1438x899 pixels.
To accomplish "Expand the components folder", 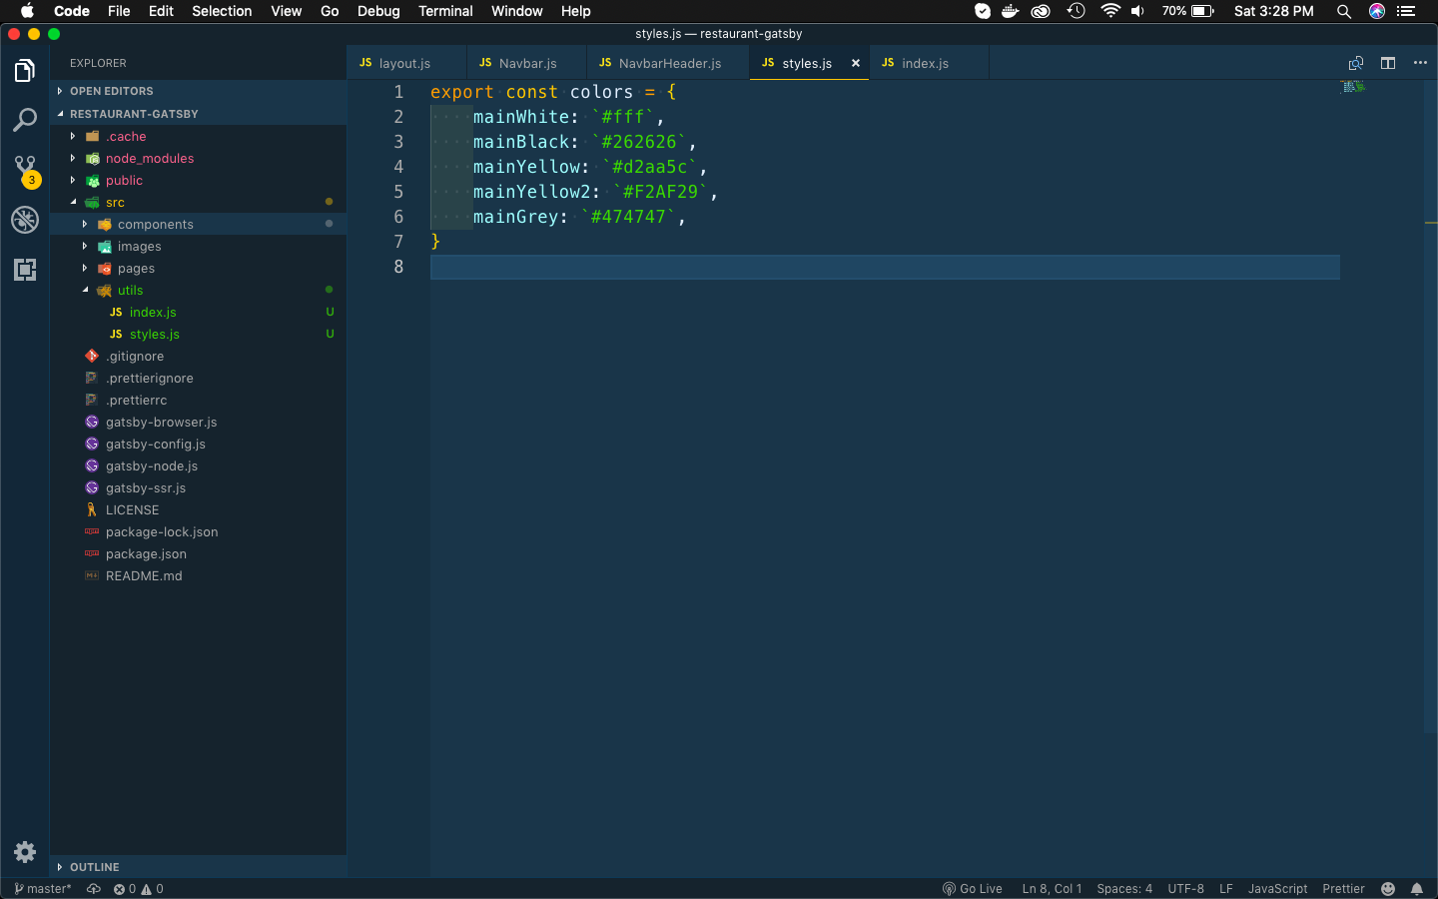I will point(198,225).
